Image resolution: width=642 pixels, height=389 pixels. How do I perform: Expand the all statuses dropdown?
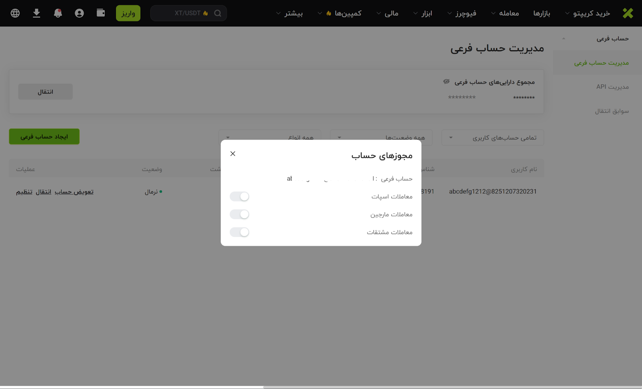tap(381, 135)
